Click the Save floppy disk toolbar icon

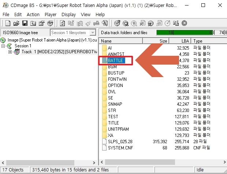[x=25, y=23]
